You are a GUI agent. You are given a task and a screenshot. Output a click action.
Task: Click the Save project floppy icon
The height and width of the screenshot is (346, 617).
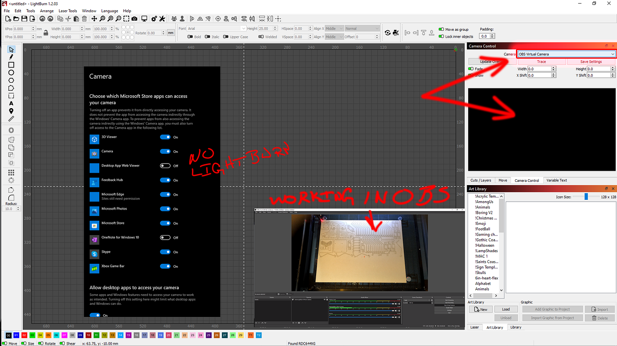pos(25,19)
